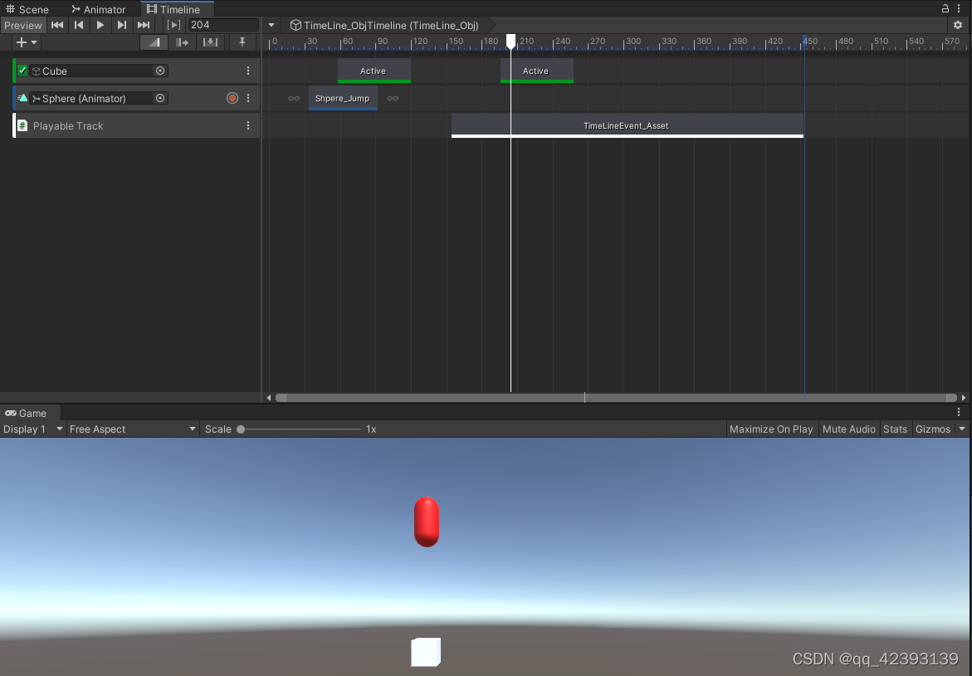Select the Playable Track name

pos(68,126)
